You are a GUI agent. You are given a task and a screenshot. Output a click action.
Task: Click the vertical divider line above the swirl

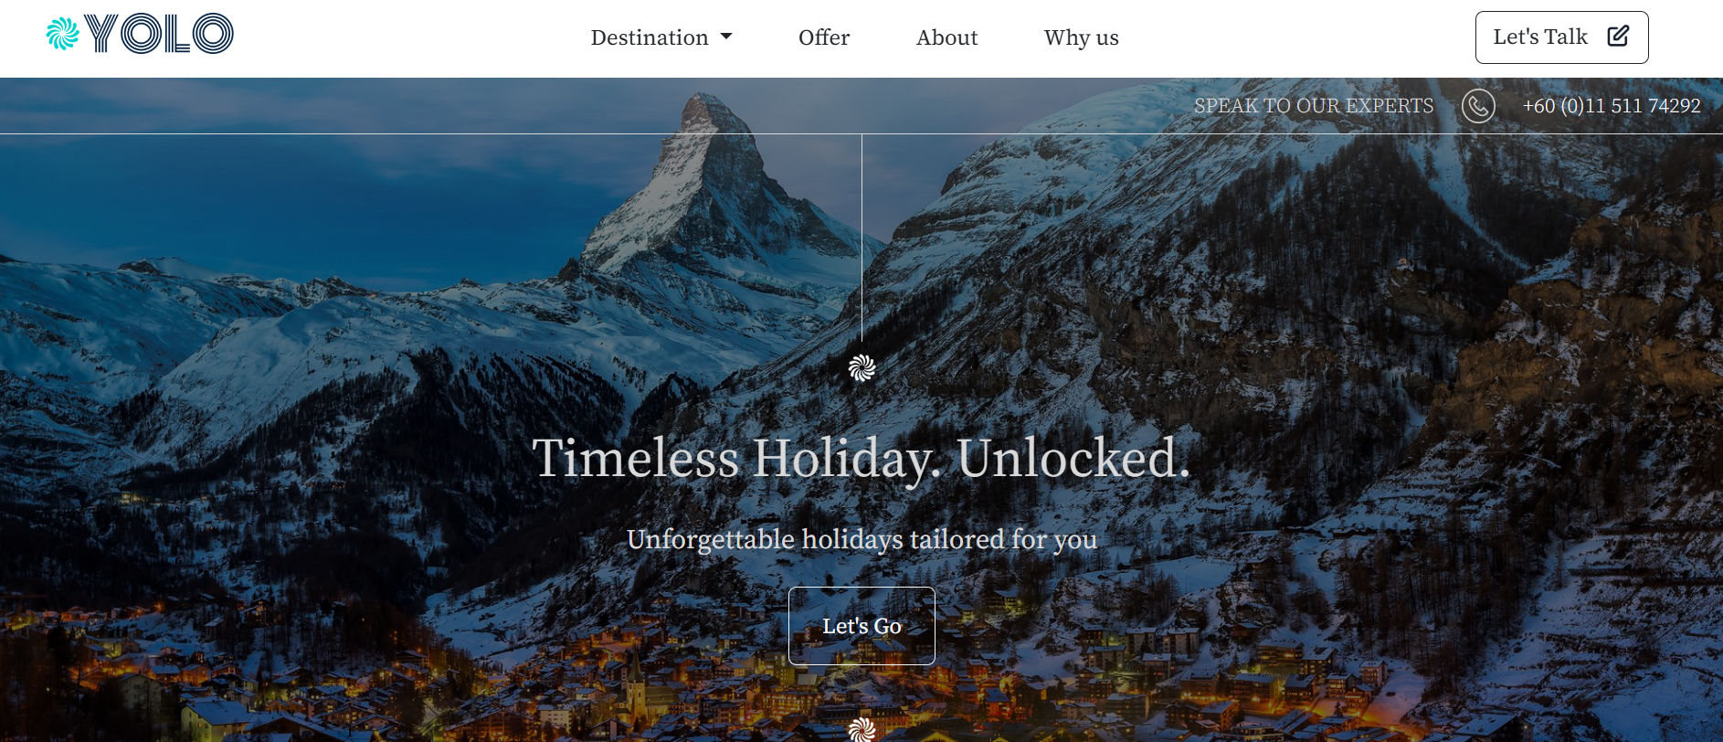[x=861, y=238]
